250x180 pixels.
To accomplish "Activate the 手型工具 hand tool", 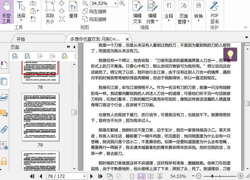I will pos(7,12).
